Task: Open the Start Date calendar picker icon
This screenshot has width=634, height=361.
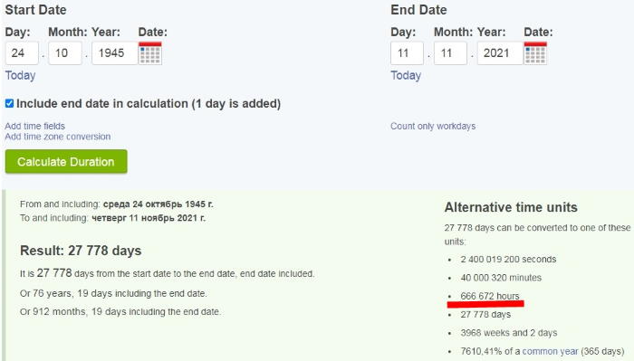Action: point(150,52)
